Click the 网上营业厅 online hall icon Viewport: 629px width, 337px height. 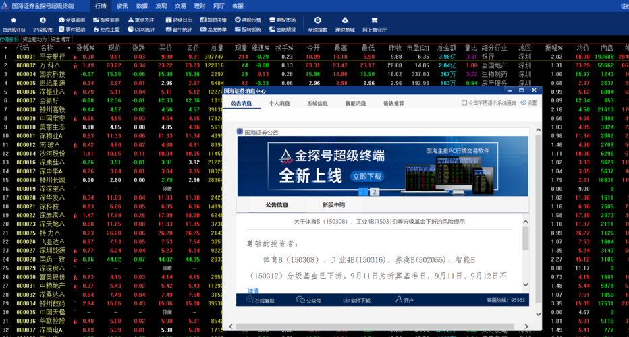click(x=375, y=22)
